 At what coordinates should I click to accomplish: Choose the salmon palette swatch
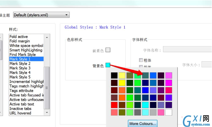click(114, 112)
